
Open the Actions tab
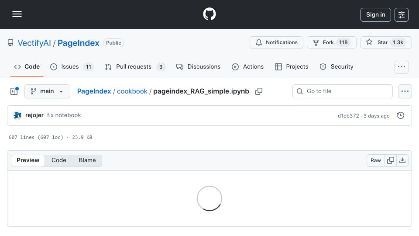point(248,66)
